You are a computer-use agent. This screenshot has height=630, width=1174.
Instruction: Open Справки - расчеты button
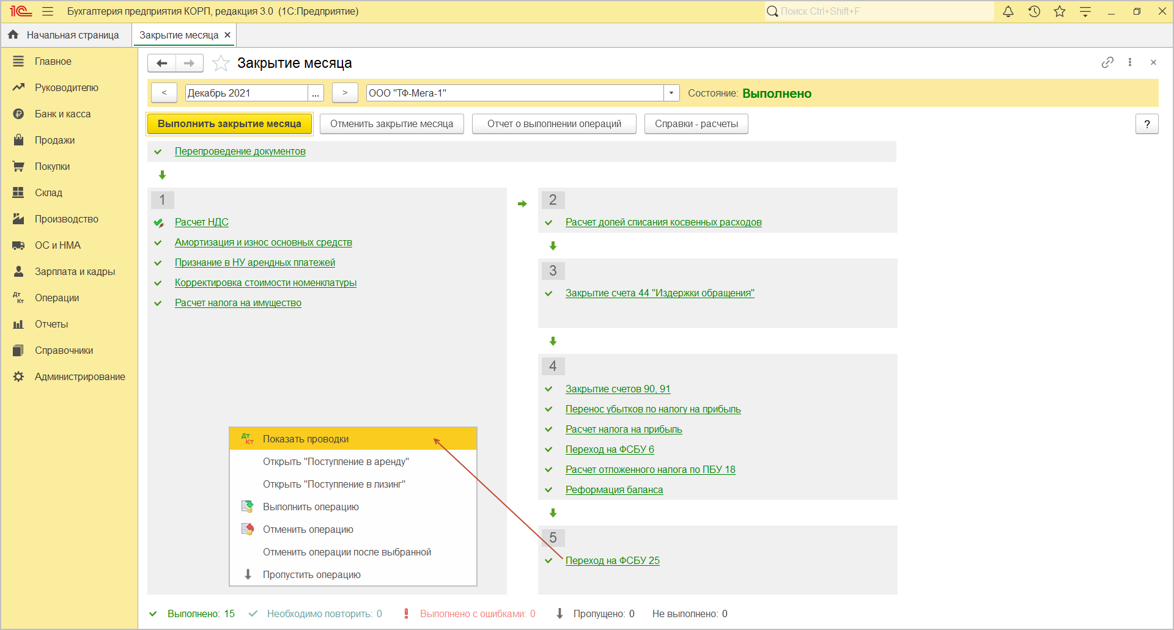(x=696, y=124)
